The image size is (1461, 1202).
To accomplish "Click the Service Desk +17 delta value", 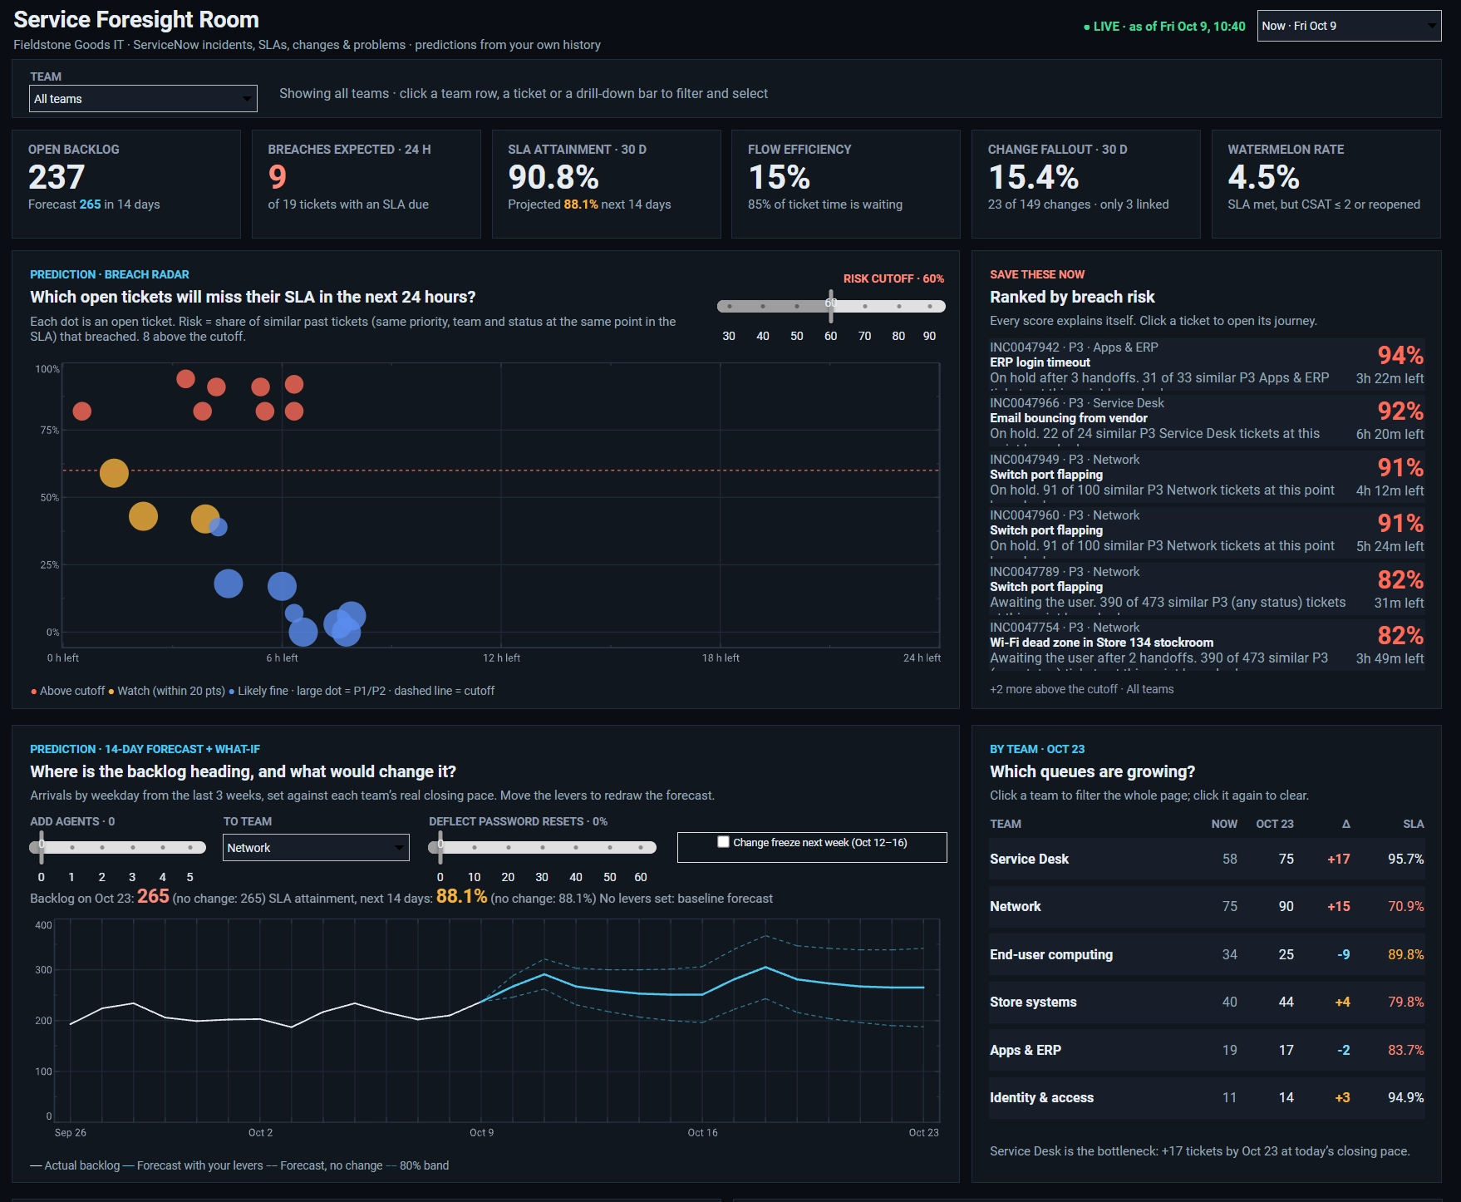I will (x=1338, y=859).
